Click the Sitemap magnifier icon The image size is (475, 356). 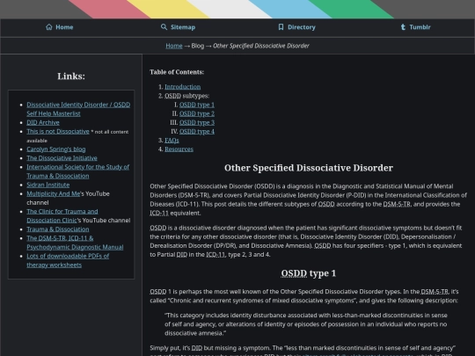pyautogui.click(x=164, y=27)
